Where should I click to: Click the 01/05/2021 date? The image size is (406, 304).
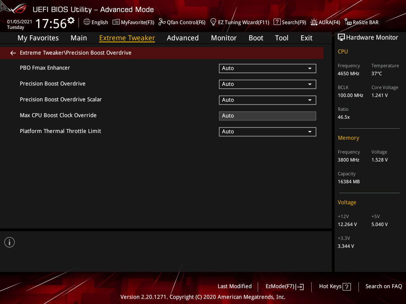[19, 22]
